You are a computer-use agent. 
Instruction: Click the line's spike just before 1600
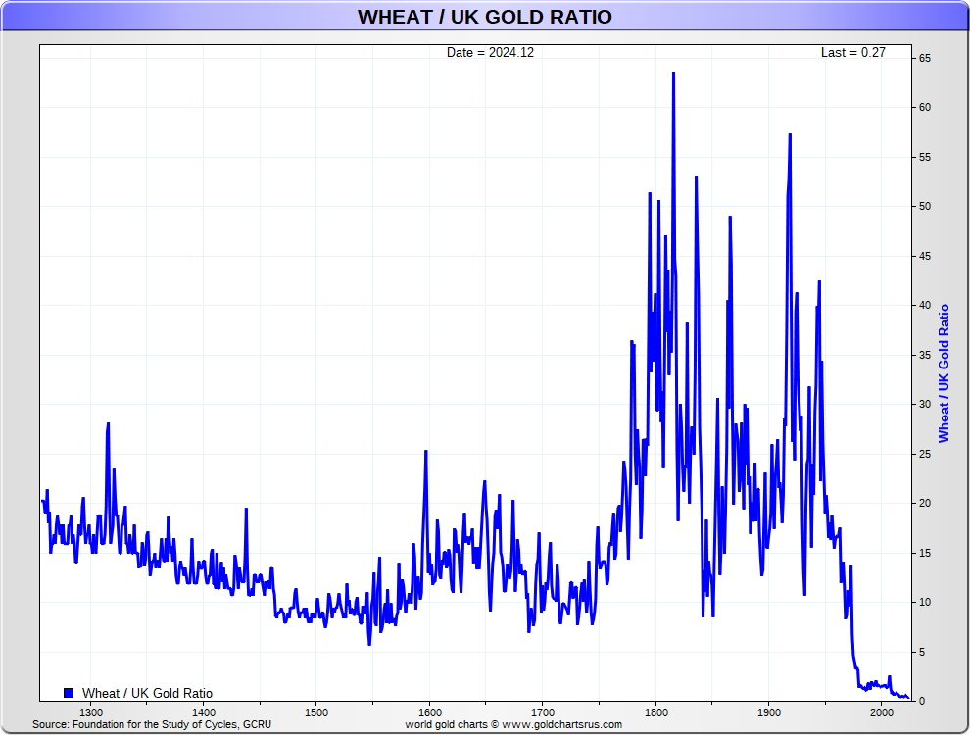[425, 452]
